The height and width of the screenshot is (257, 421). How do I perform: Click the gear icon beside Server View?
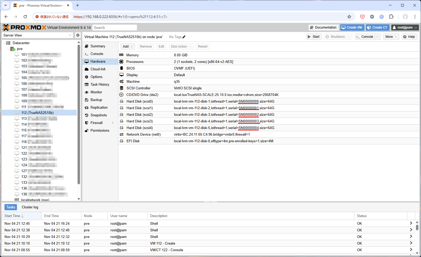(78, 35)
